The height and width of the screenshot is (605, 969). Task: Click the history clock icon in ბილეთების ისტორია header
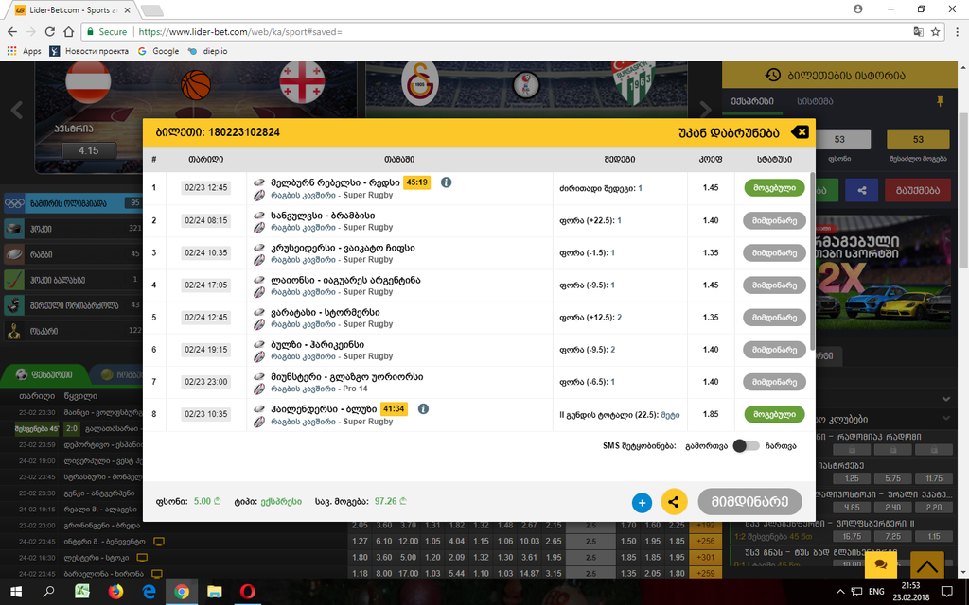(x=772, y=75)
